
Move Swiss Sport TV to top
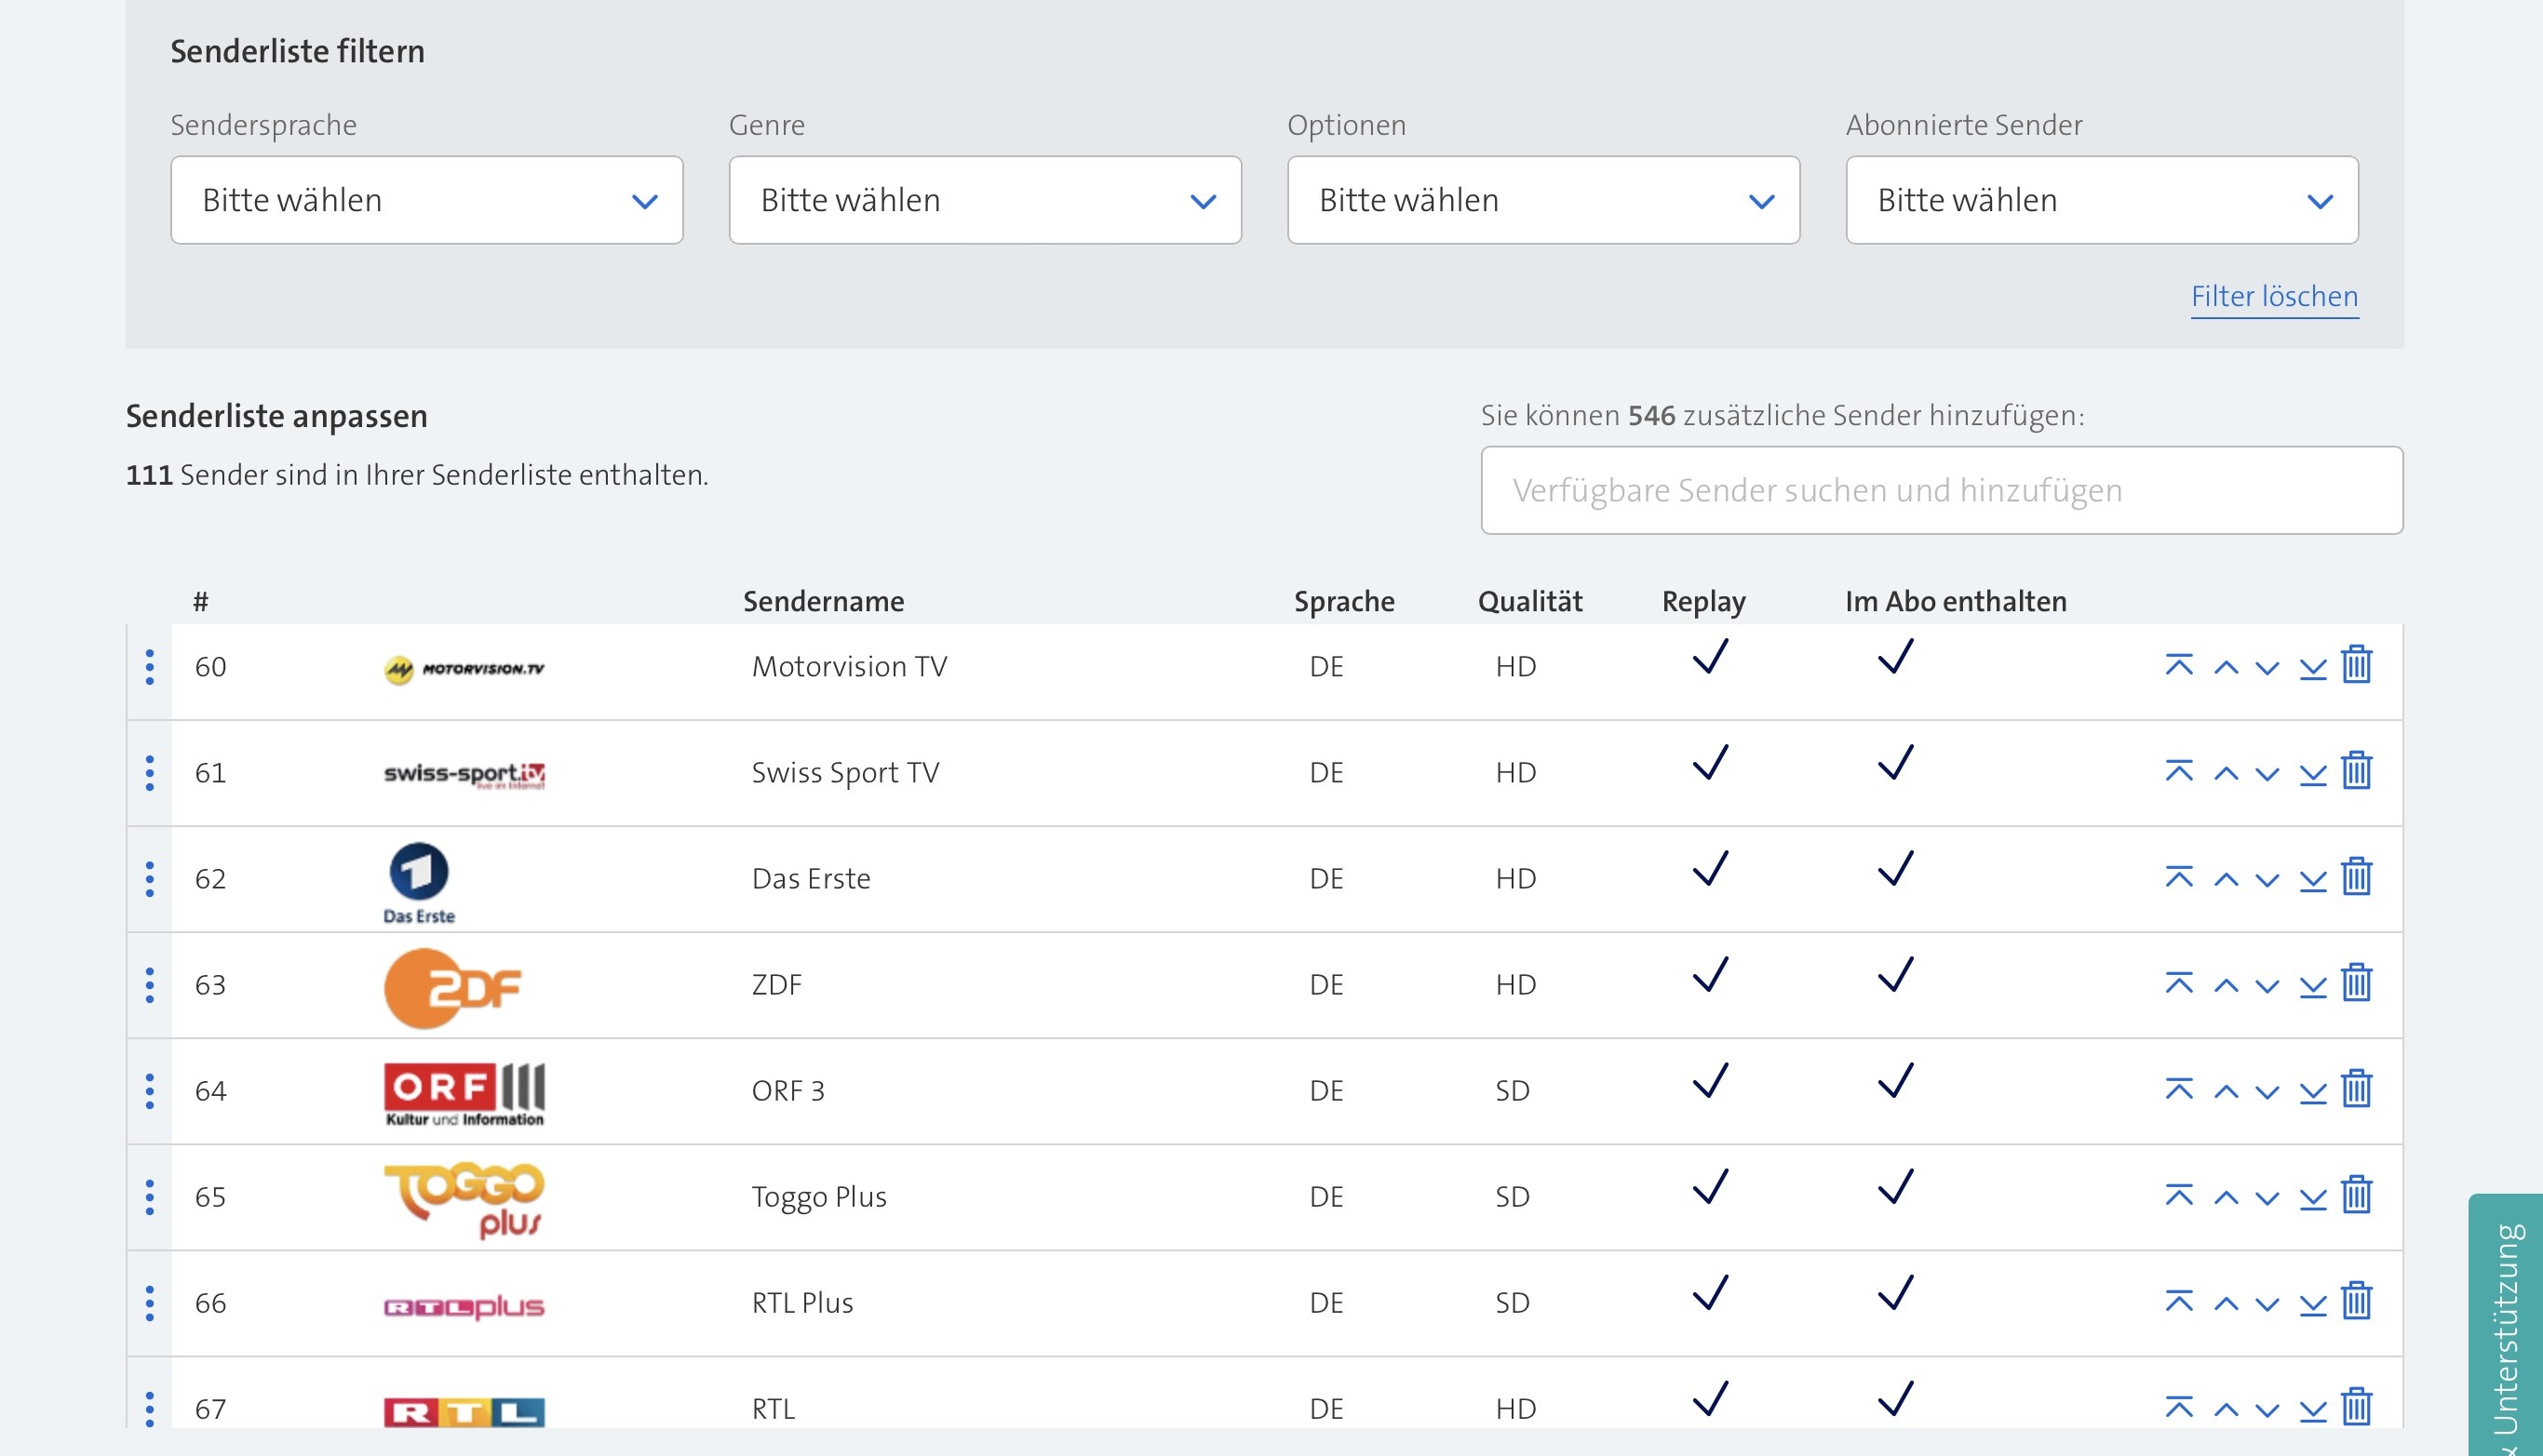[2178, 771]
